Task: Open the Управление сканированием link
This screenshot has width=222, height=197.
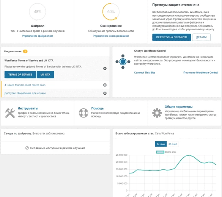Action: 111,36
